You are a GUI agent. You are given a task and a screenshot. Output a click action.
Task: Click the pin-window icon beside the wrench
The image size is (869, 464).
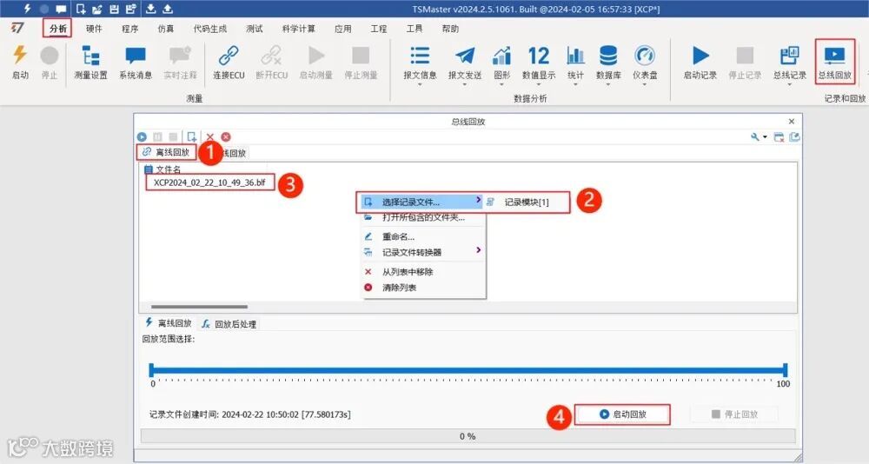pyautogui.click(x=779, y=137)
